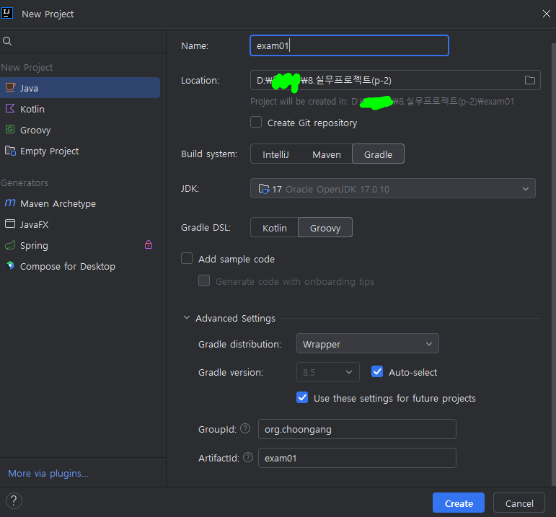The image size is (556, 517).
Task: Open the GroupId help question mark
Action: (245, 429)
